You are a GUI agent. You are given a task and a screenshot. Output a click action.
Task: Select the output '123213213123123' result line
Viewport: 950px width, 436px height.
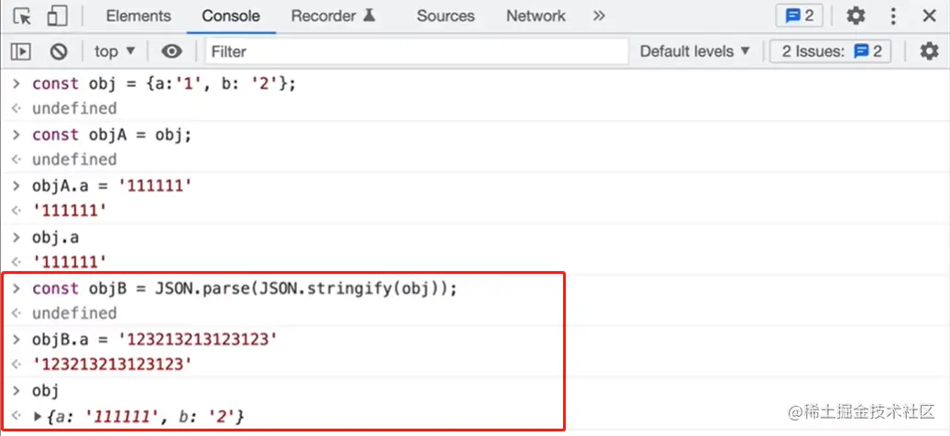112,364
